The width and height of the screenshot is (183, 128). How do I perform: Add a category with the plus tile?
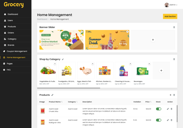click(161, 70)
